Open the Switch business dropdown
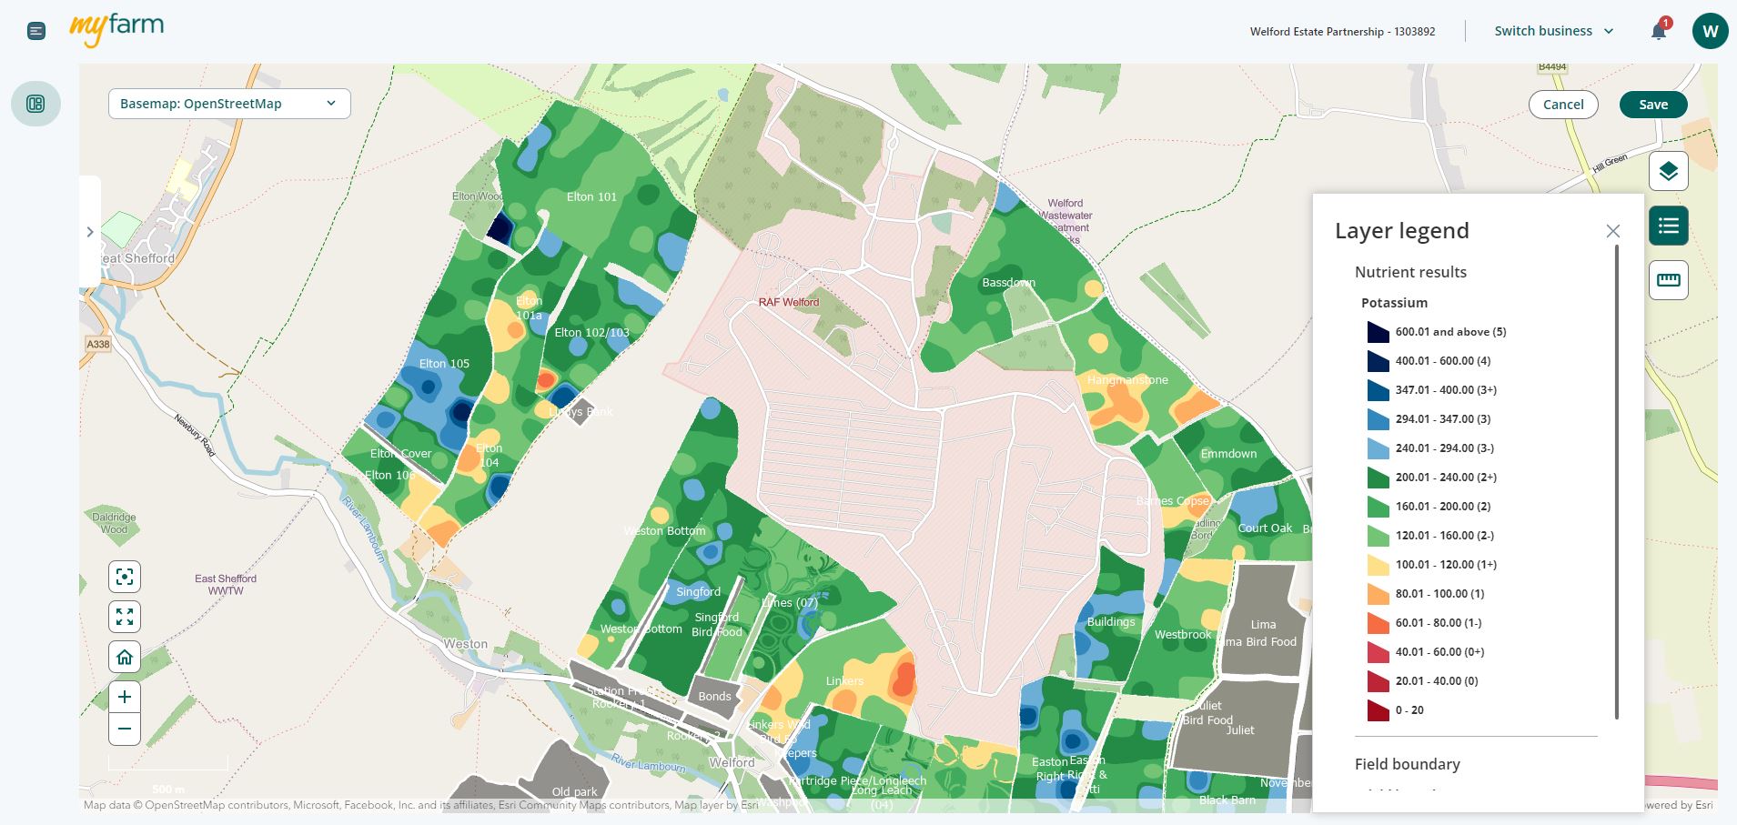This screenshot has width=1737, height=825. click(1554, 31)
